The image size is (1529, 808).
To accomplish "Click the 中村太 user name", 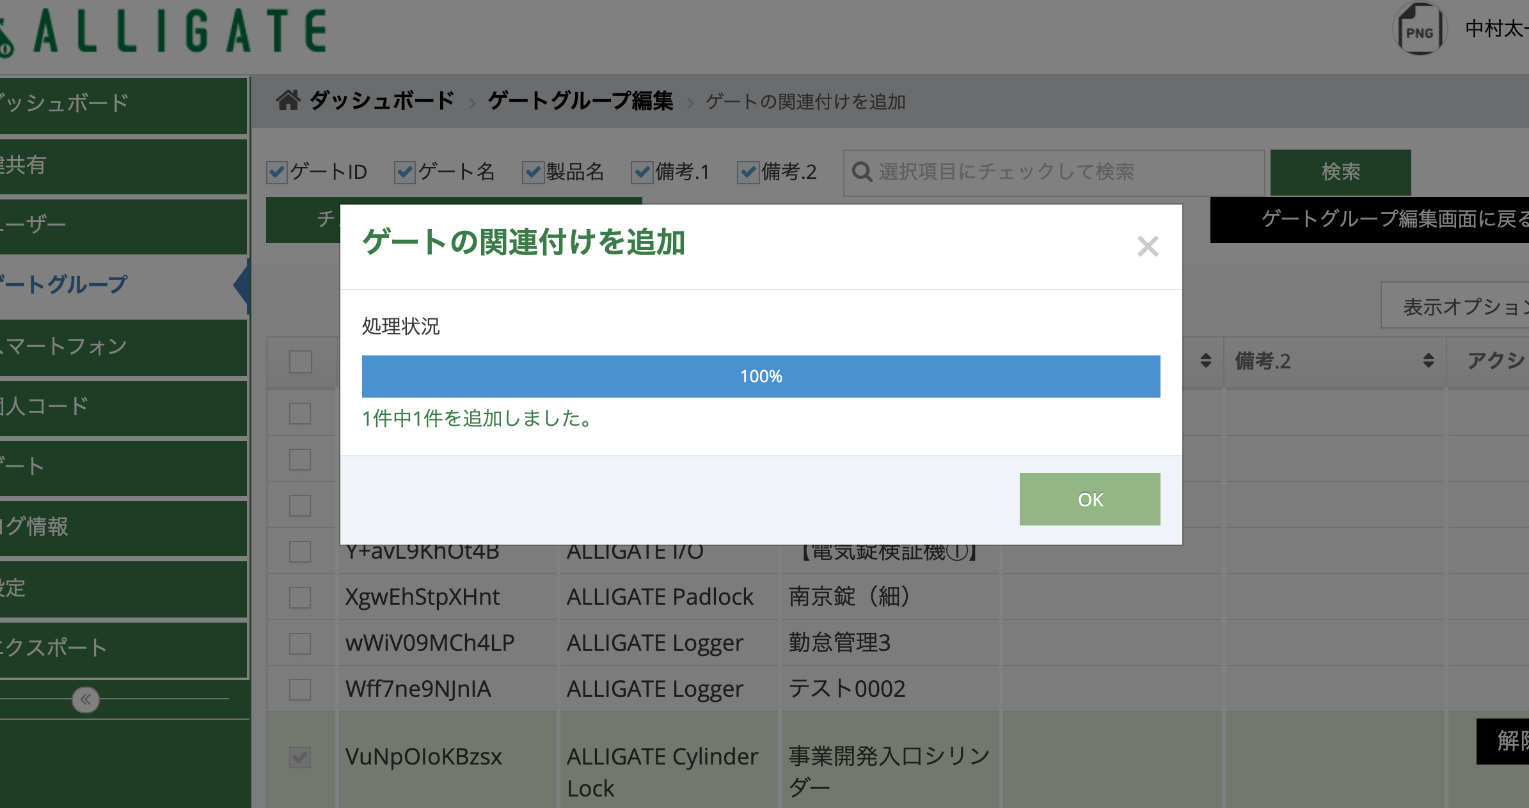I will point(1496,29).
